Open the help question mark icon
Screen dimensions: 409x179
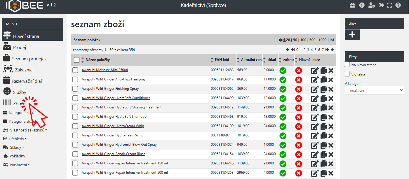pyautogui.click(x=398, y=5)
